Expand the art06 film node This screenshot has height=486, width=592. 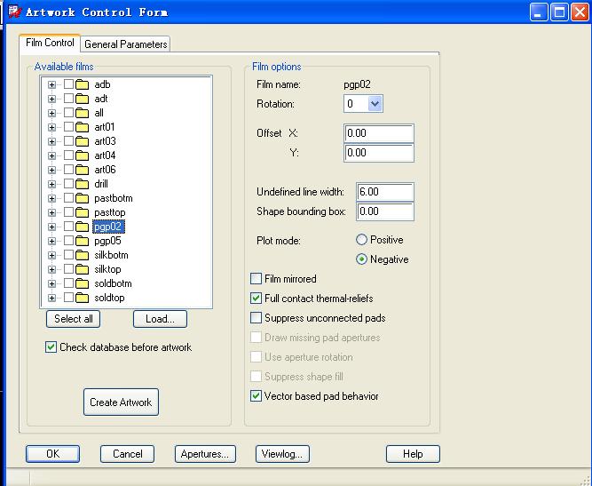pos(51,170)
